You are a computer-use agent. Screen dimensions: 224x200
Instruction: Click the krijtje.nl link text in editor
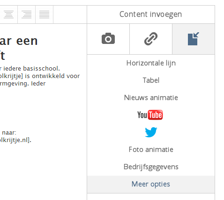click(15, 140)
